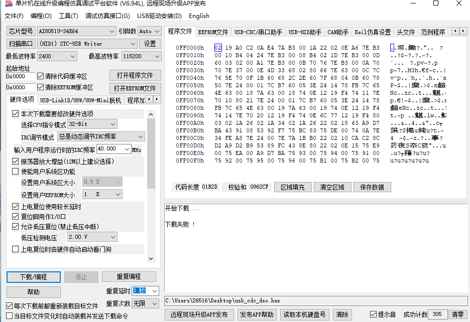
Task: Click 扫描串口 button
Action: 21,44
